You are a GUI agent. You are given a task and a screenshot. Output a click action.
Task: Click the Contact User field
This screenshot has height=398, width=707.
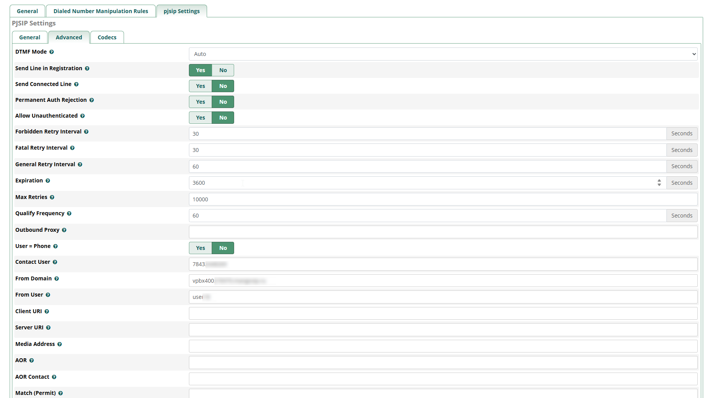coord(443,264)
